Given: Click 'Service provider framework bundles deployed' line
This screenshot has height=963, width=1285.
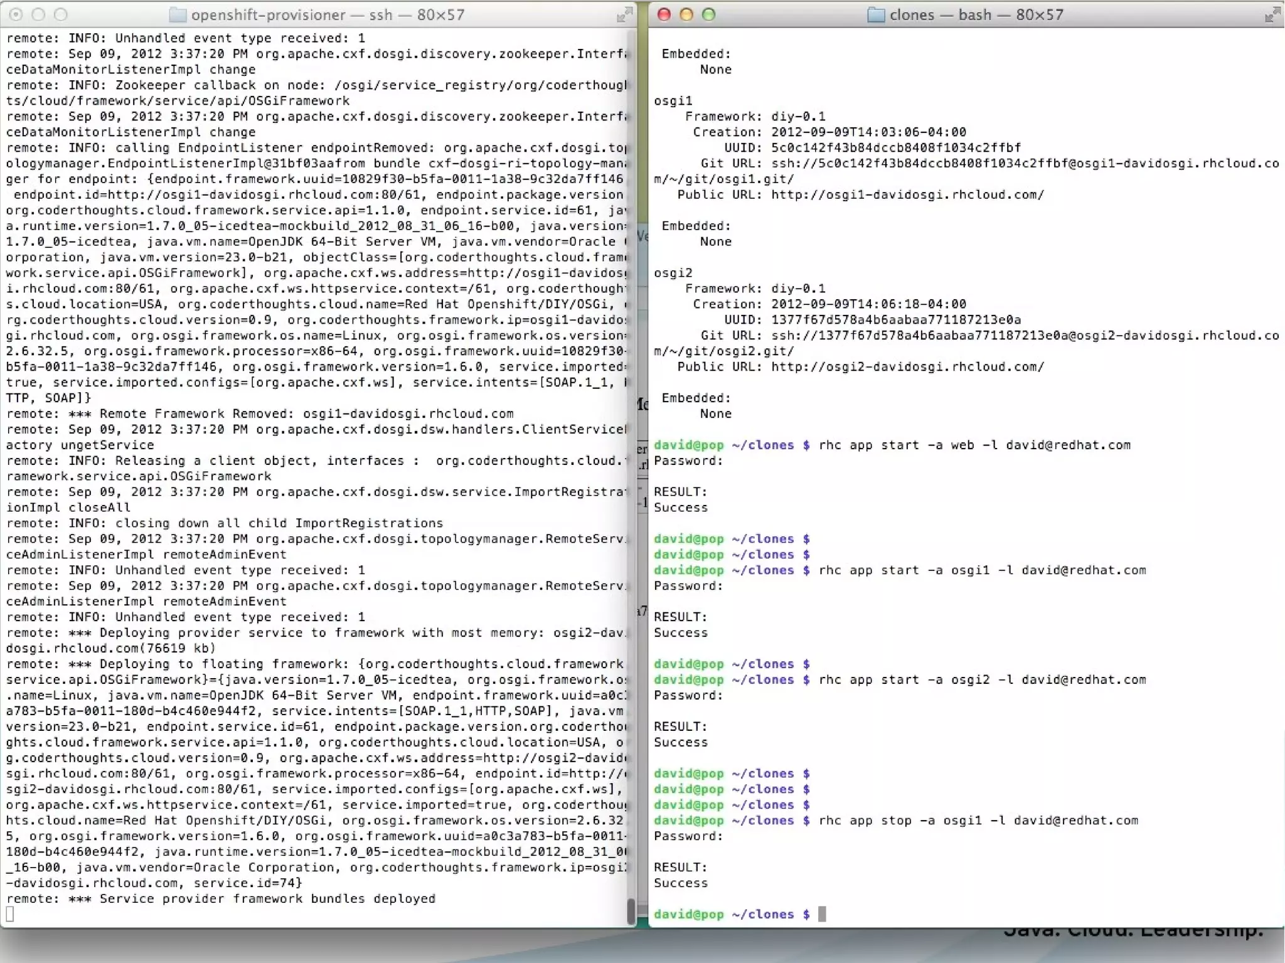Looking at the screenshot, I should coord(267,898).
